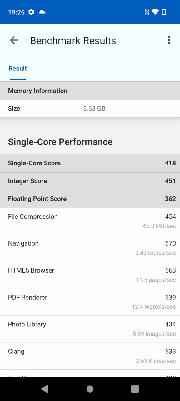Select the File Compression result row

point(90,221)
